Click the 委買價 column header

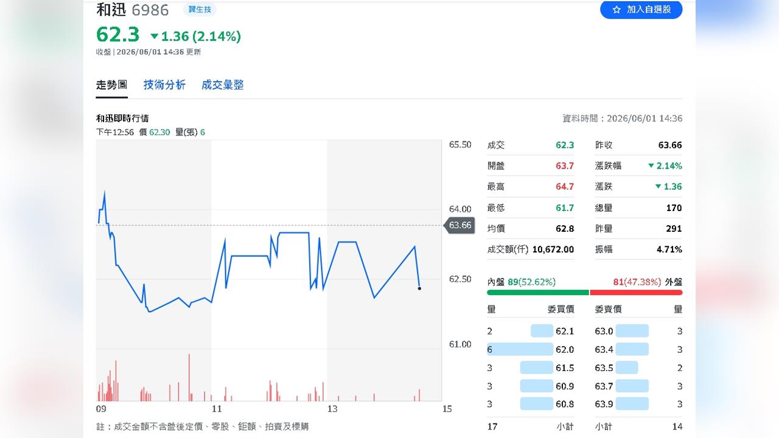(561, 309)
